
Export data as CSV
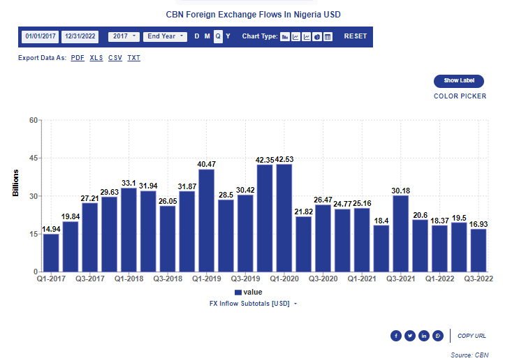click(x=115, y=58)
